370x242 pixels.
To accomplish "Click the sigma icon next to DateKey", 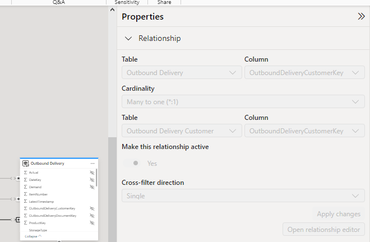I will 25,180.
